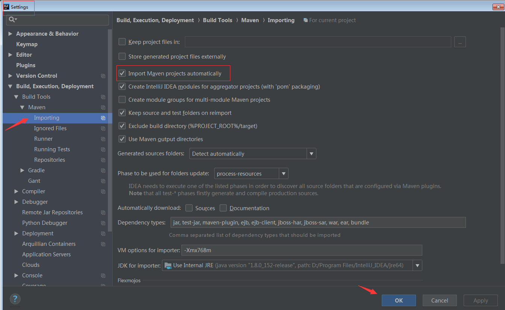Select Clouds in settings tree
This screenshot has width=505, height=310.
31,265
